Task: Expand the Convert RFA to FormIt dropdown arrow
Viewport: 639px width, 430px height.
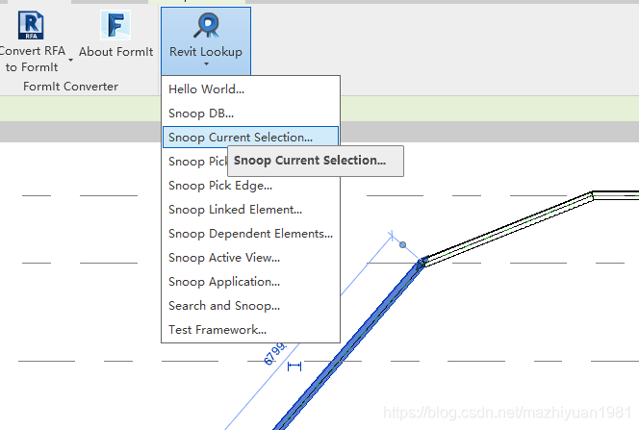Action: 70,60
